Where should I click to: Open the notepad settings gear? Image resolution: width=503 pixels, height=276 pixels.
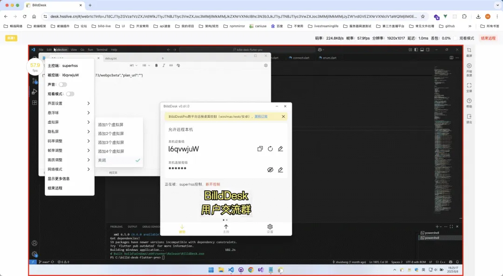coord(265,66)
